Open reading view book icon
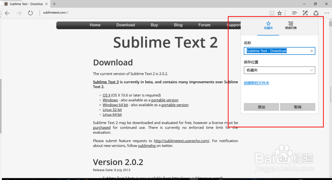This screenshot has height=180, width=332. (x=272, y=13)
